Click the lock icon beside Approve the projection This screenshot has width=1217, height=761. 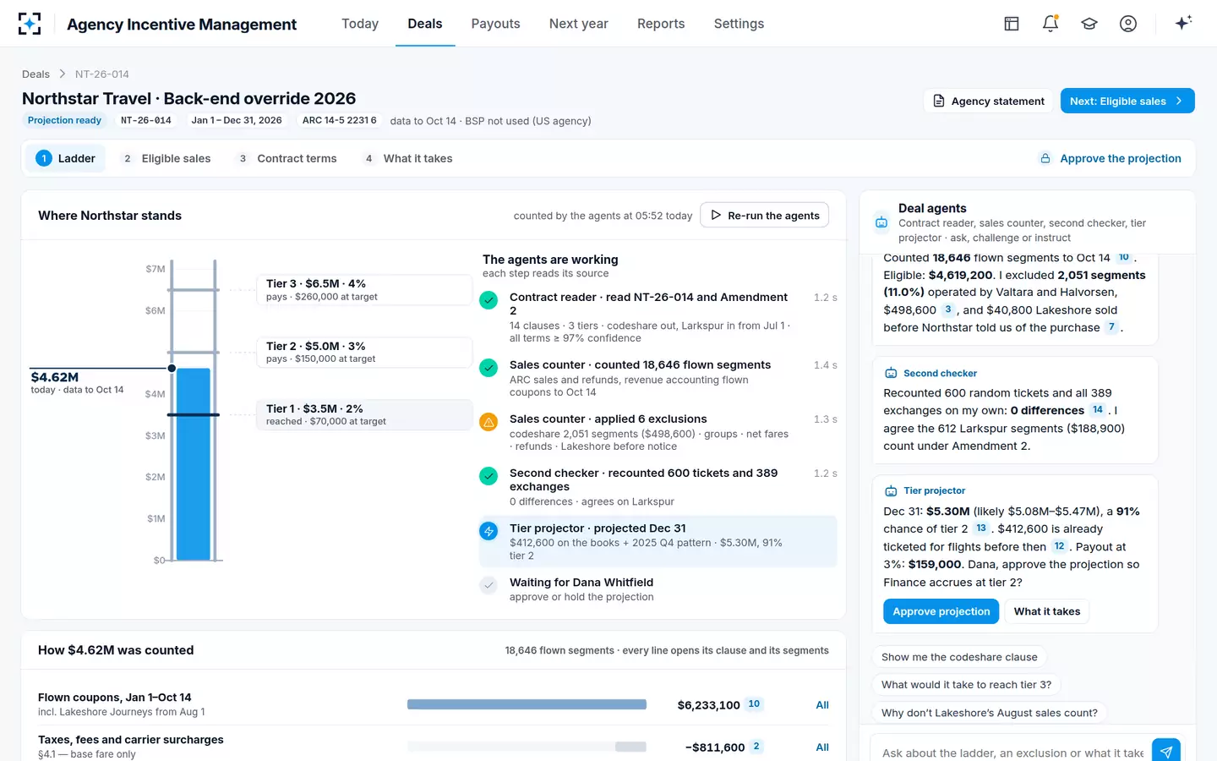pyautogui.click(x=1045, y=158)
